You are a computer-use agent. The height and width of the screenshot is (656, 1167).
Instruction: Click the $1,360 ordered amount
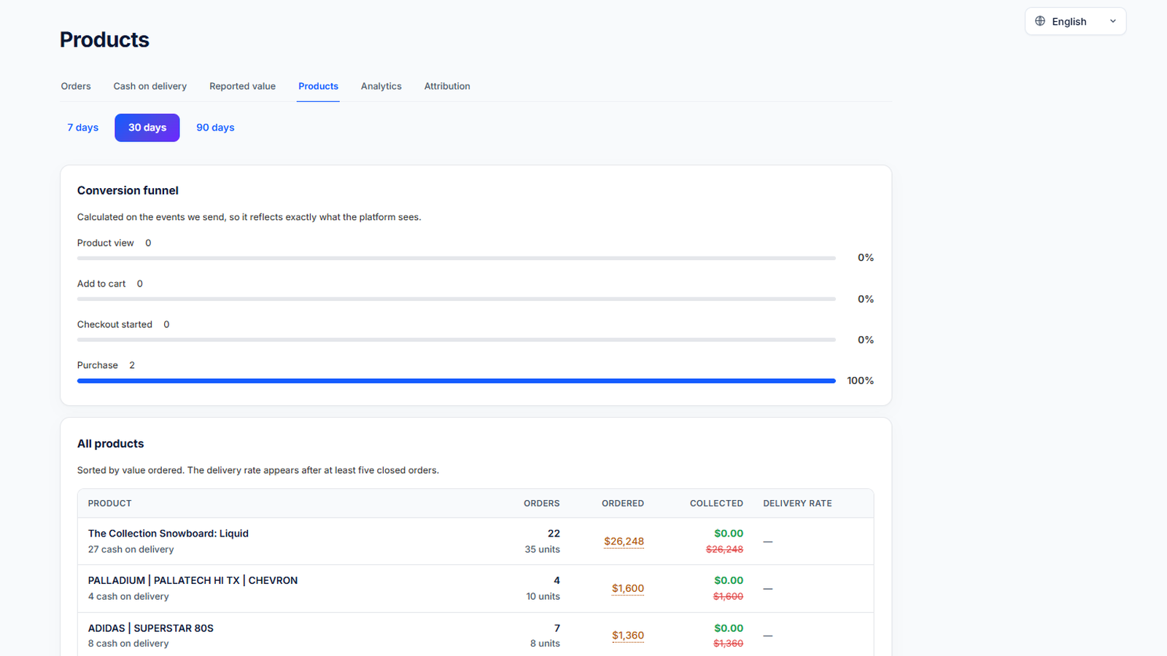(628, 636)
